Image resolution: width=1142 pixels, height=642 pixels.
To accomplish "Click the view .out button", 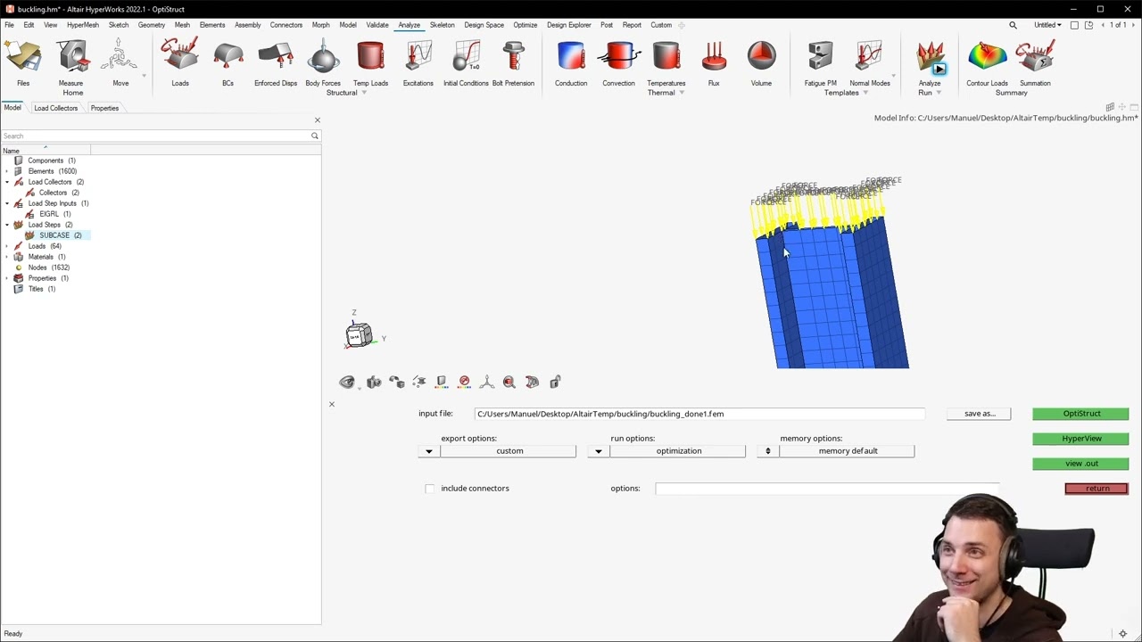I will (x=1081, y=464).
